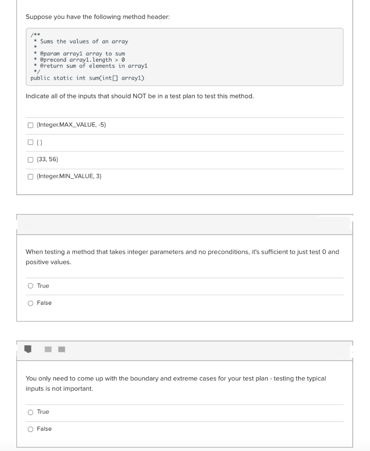The image size is (370, 451).
Task: Click the test plan instruction text
Action: pyautogui.click(x=139, y=96)
